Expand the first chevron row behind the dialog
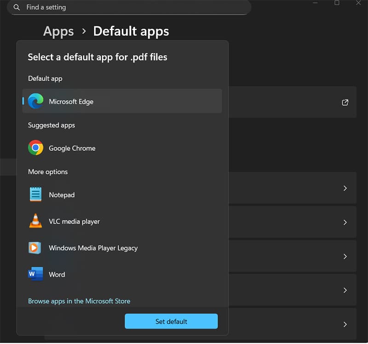Image resolution: width=368 pixels, height=344 pixels. (345, 188)
